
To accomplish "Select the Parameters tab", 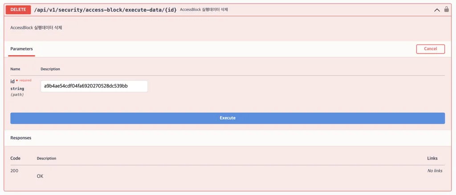I will 21,49.
